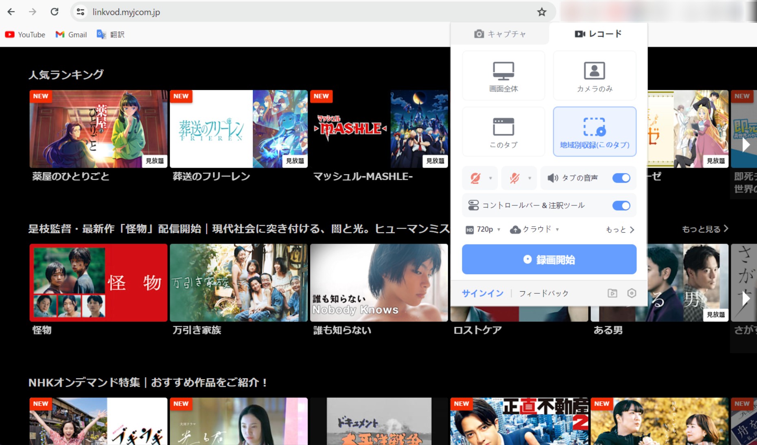Screen dimensions: 757x445
Task: Toggle the タブの音声 switch
Action: pos(621,178)
